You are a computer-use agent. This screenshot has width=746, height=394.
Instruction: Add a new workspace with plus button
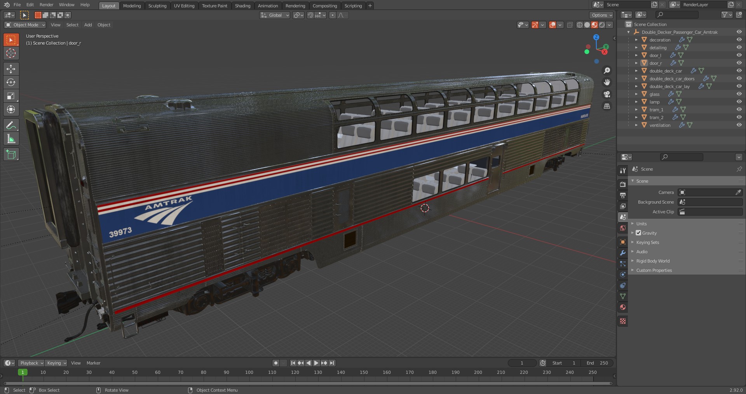[x=370, y=6]
